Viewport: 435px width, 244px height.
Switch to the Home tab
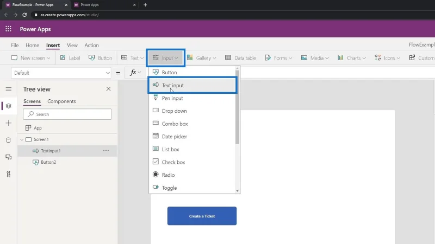pos(33,45)
